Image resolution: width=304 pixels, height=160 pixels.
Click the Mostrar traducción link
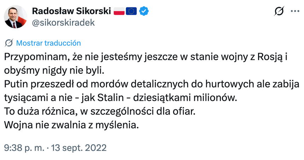click(x=49, y=43)
